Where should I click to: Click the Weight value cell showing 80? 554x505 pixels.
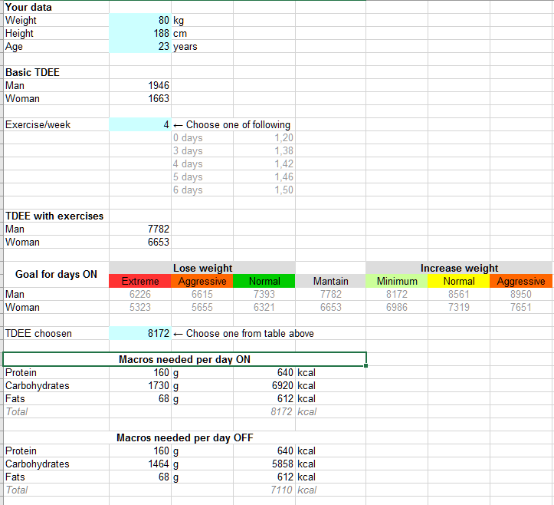tap(140, 21)
